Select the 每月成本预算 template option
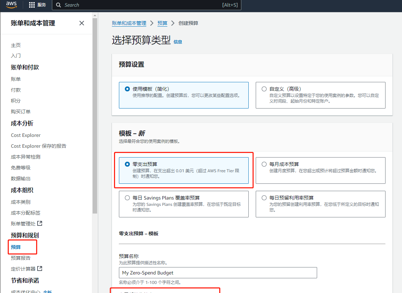Screen dimensions: 402x293 (264, 163)
